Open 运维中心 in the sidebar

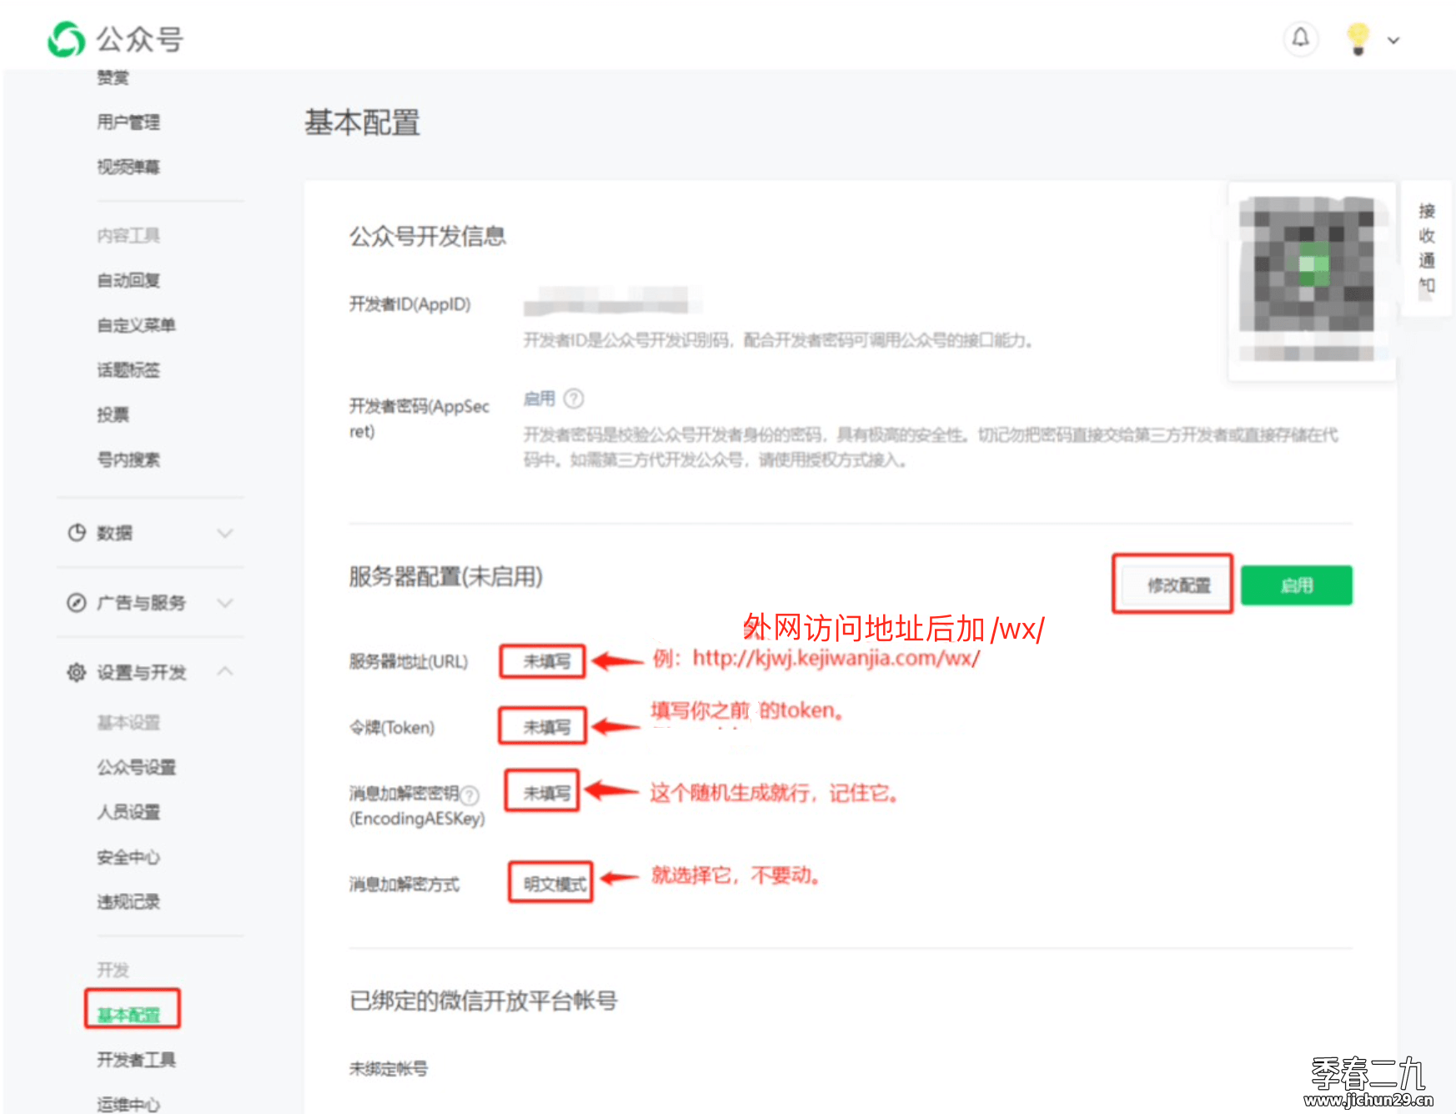coord(128,1105)
